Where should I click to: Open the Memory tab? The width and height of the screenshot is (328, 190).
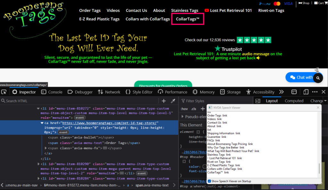coord(203,92)
